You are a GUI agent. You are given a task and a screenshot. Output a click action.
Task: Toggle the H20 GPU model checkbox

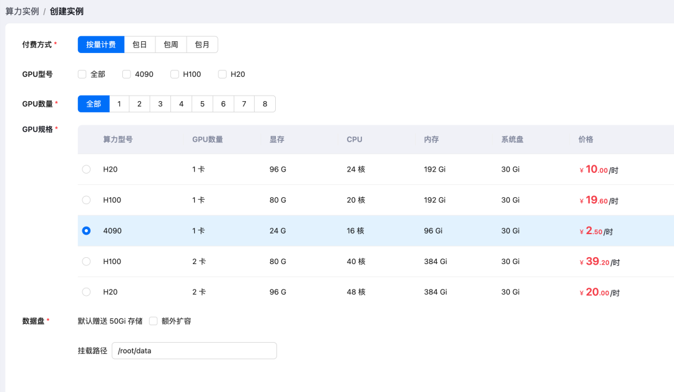click(222, 74)
